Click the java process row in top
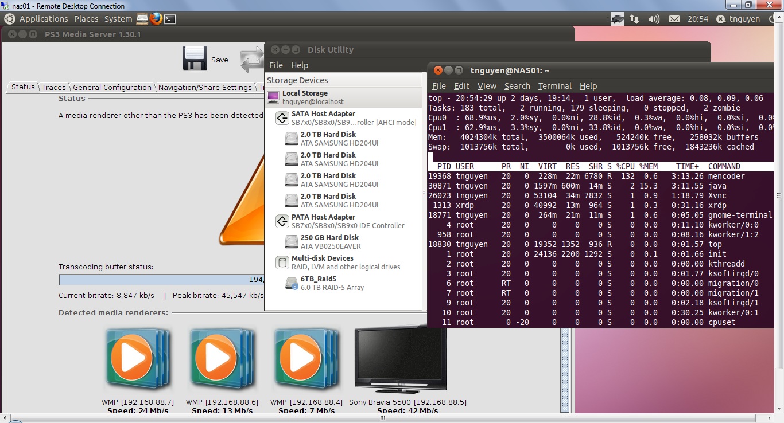 600,186
